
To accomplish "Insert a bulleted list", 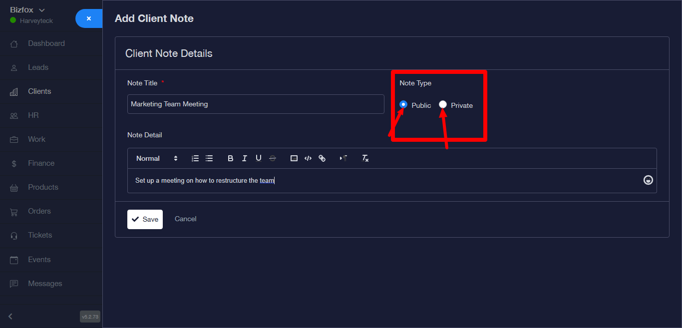I will (x=209, y=158).
